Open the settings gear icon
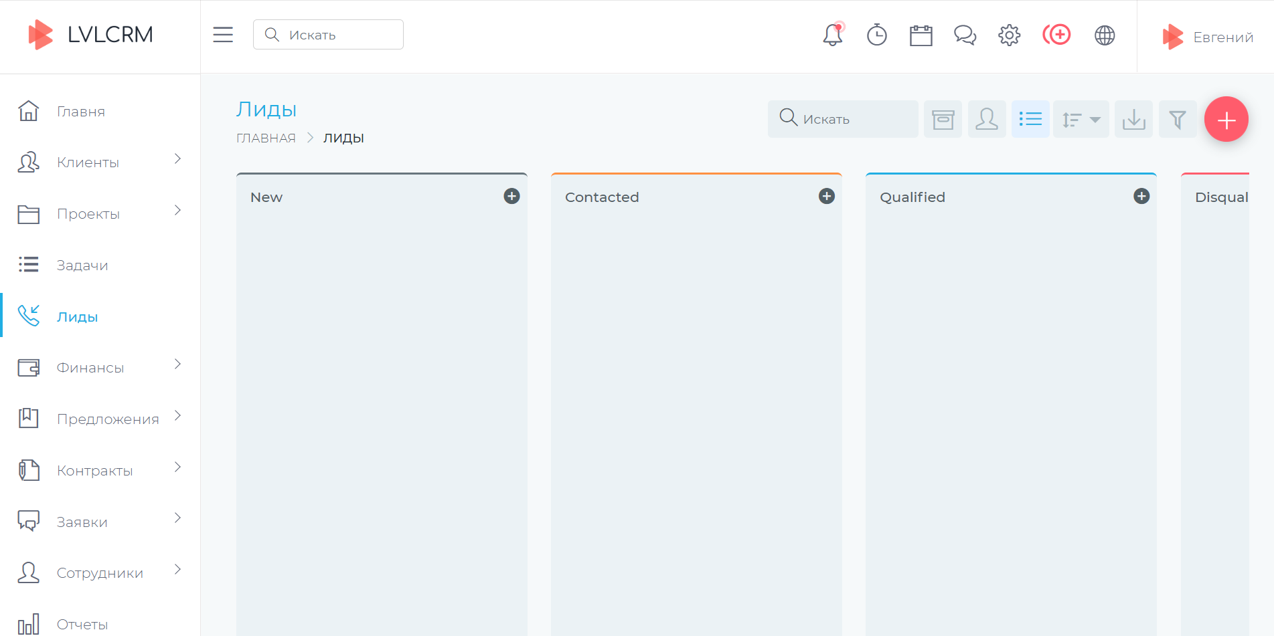The width and height of the screenshot is (1274, 636). (x=1009, y=35)
